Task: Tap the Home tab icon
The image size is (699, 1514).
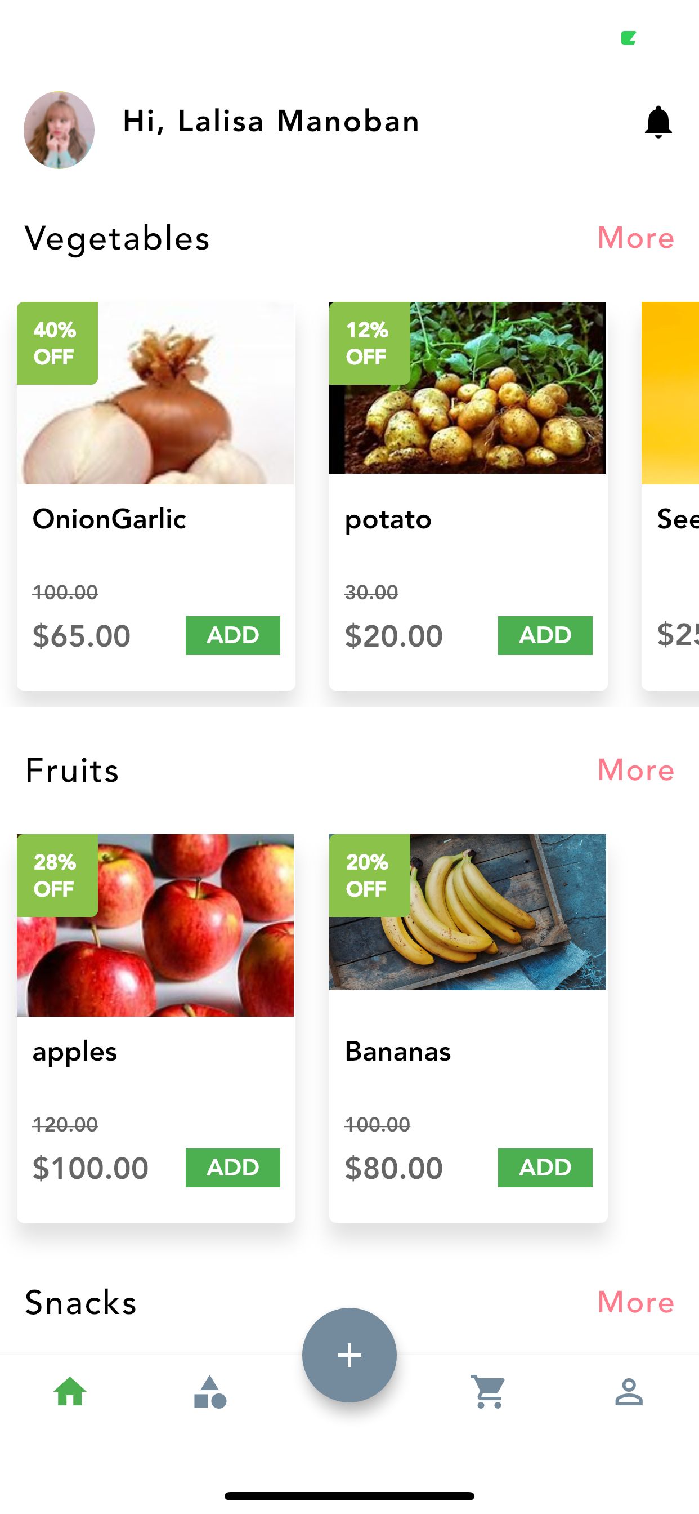Action: click(70, 1392)
